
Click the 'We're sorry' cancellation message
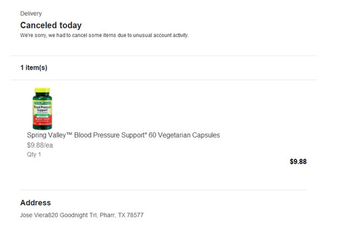tap(104, 35)
